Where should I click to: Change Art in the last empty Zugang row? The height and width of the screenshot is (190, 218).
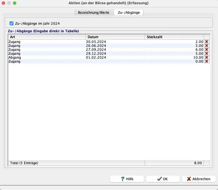46,61
